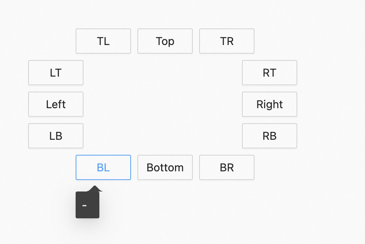Select the Top tooltip placement

tap(165, 41)
